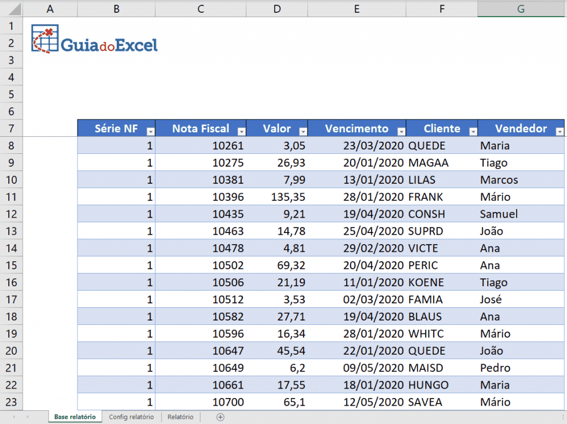
Task: Open the Cliente column filter
Action: pos(473,131)
